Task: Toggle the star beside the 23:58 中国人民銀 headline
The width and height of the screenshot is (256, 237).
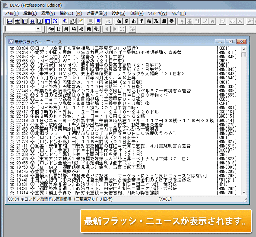Action: pos(12,53)
